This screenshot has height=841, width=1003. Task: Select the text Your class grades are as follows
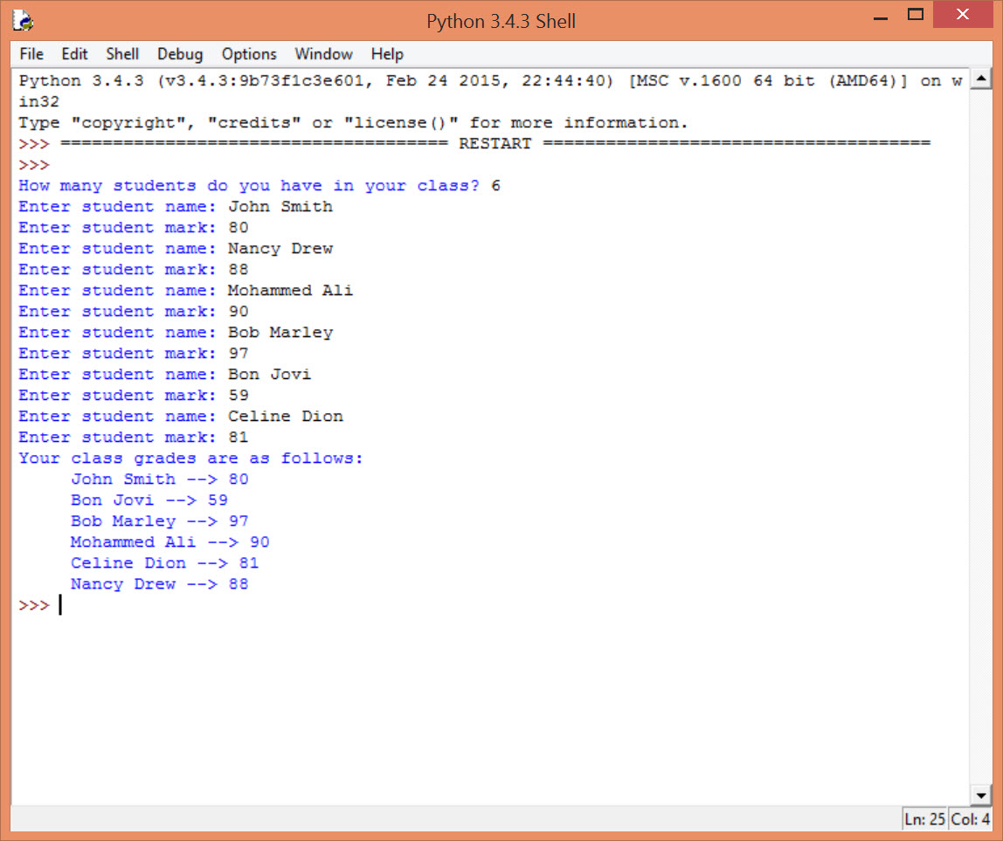click(x=190, y=458)
